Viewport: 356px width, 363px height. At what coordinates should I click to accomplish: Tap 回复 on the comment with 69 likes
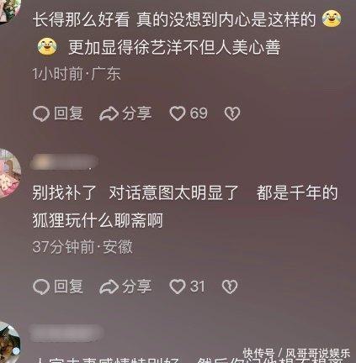[x=68, y=113]
